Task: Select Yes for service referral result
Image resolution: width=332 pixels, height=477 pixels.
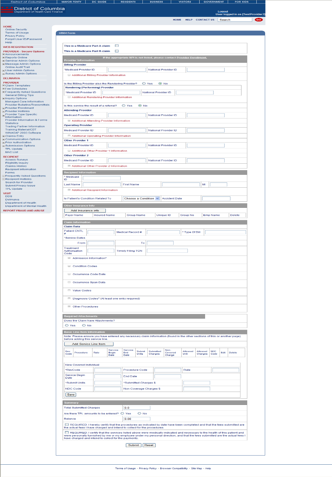Action: point(124,106)
